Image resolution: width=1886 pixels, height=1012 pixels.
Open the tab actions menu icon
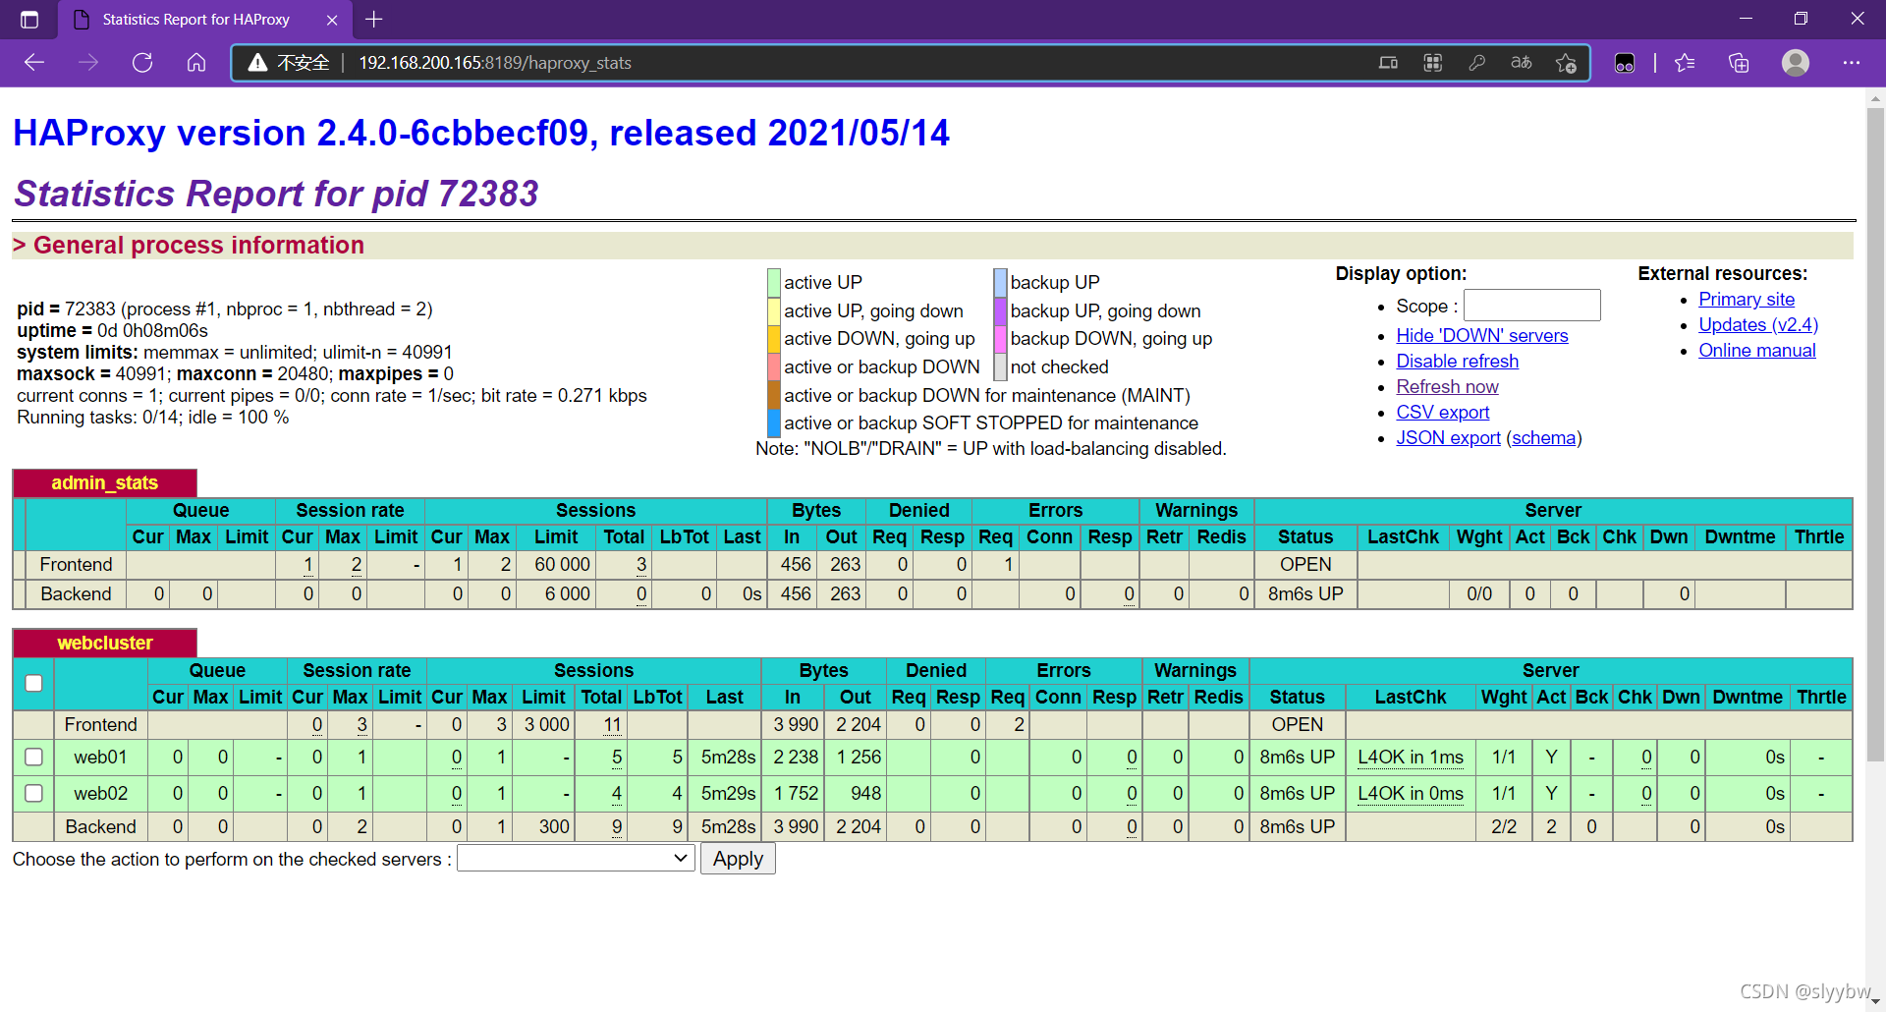tap(29, 20)
